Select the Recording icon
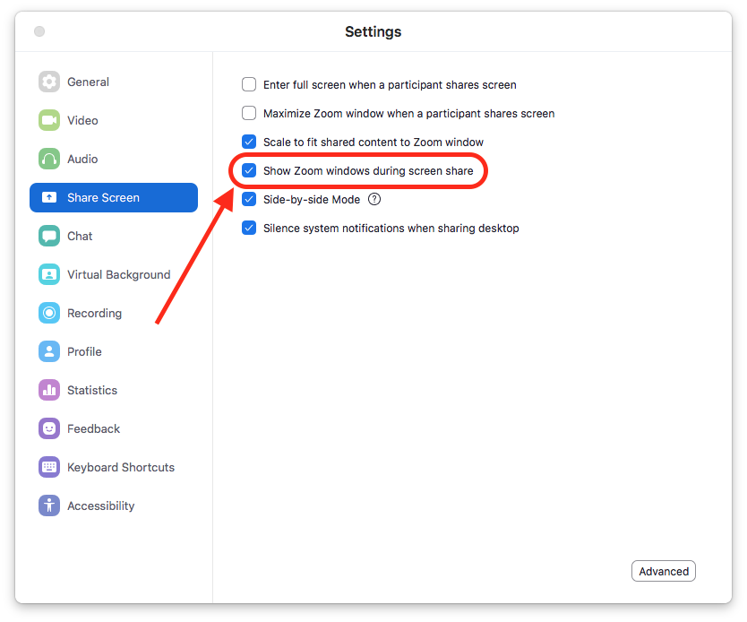Screen dimensions: 747x622 coord(49,313)
